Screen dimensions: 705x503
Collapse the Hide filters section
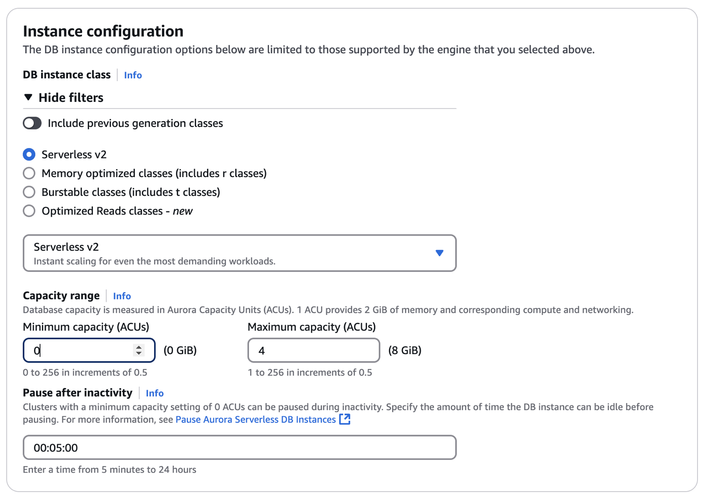(x=63, y=98)
